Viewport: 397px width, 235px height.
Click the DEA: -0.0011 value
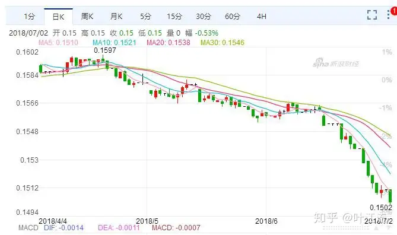point(119,228)
